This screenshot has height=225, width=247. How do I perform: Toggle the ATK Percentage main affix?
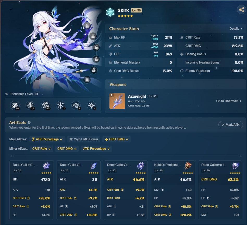[x=47, y=139]
